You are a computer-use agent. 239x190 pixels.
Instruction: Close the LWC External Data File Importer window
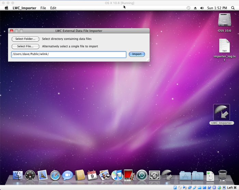pos(12,31)
